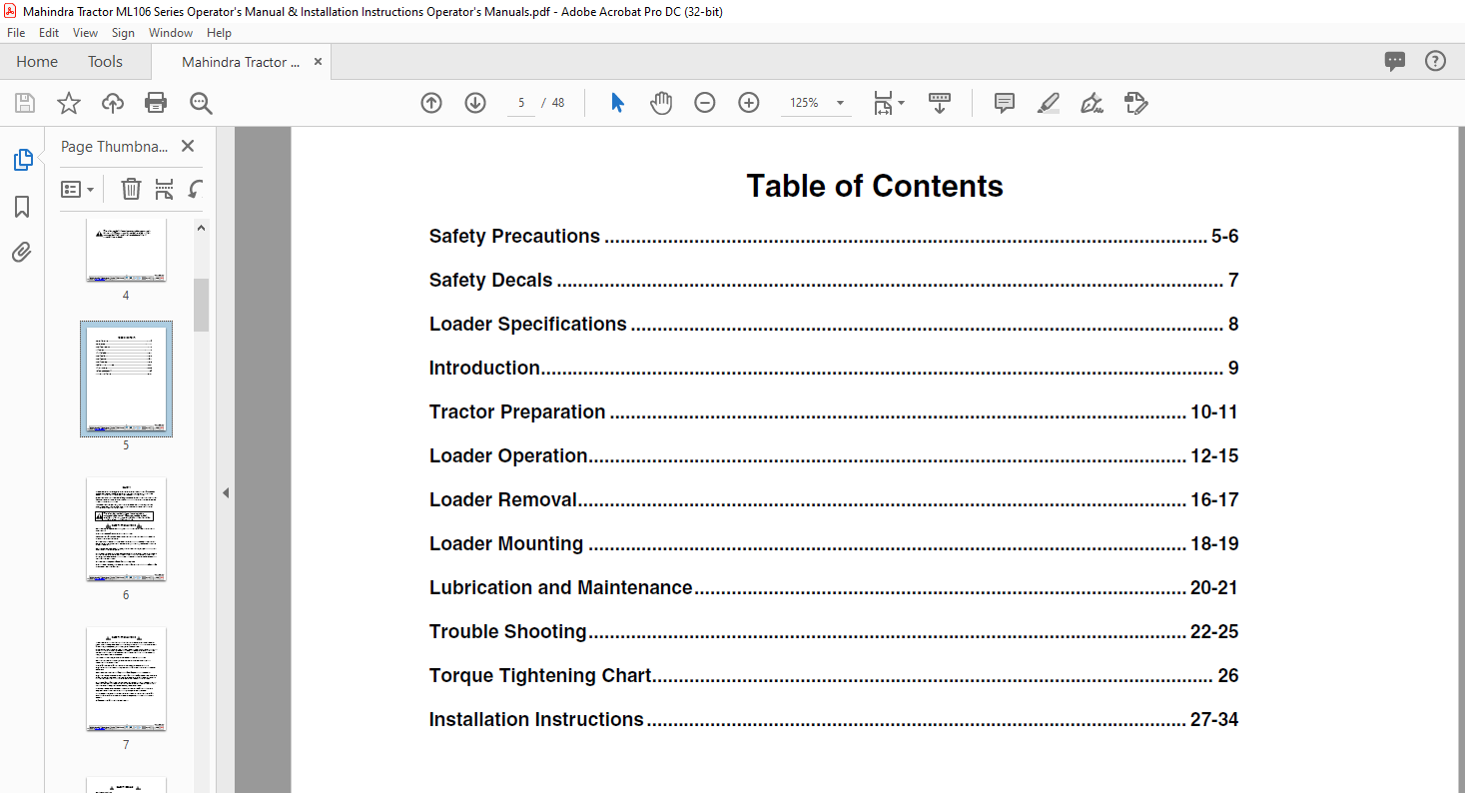Click the Tractor Preparation contents entry
Image resolution: width=1465 pixels, height=793 pixels.
[x=834, y=412]
